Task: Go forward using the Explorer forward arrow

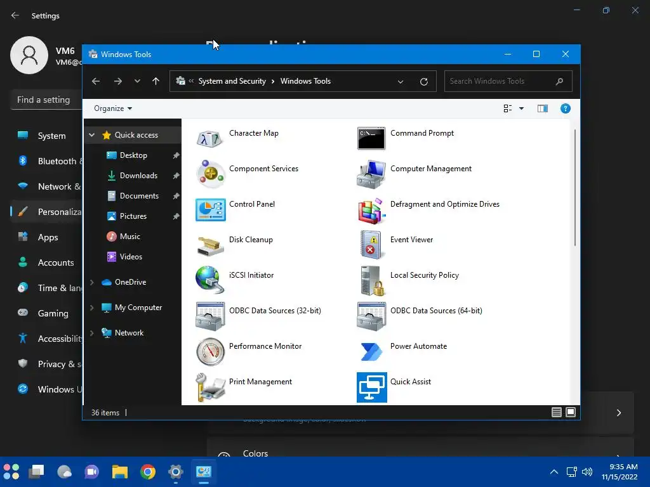Action: coord(118,81)
